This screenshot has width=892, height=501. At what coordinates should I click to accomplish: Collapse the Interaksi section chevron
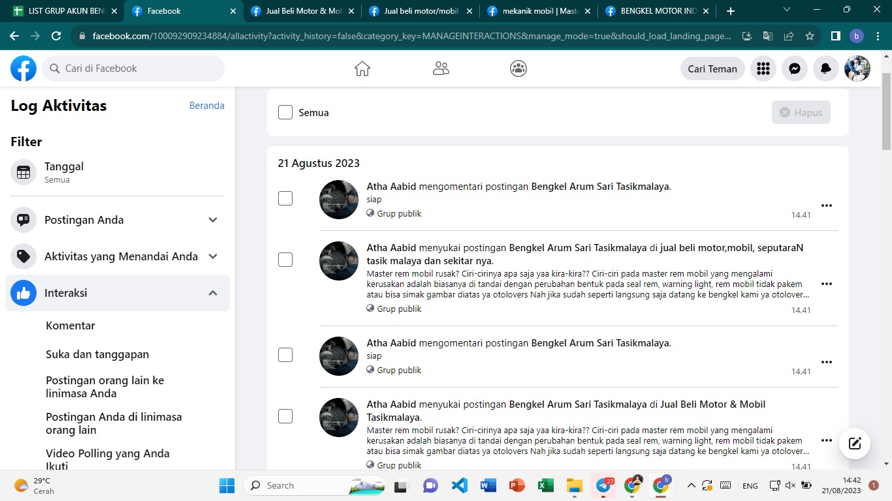point(213,293)
